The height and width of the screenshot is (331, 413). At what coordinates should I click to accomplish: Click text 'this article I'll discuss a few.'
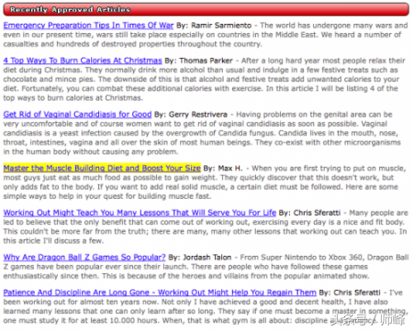pyautogui.click(x=53, y=241)
